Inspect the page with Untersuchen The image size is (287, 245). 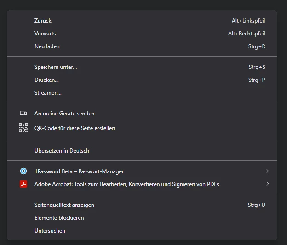pyautogui.click(x=50, y=231)
